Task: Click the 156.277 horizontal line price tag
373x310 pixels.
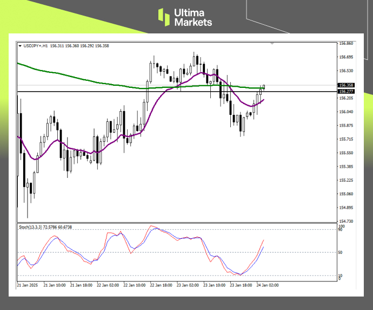Action: (x=346, y=92)
